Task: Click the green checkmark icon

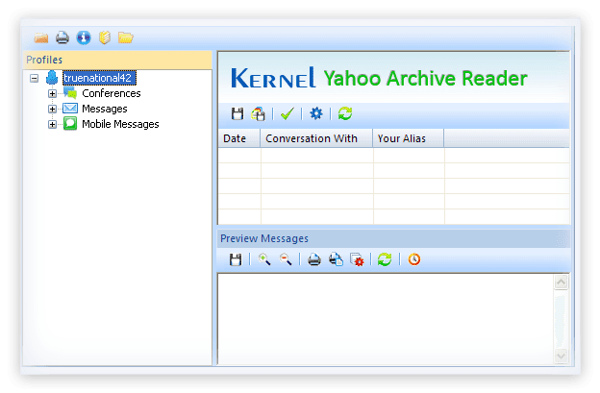Action: click(287, 113)
